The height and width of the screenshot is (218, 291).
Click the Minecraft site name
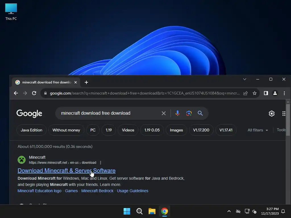(37, 157)
